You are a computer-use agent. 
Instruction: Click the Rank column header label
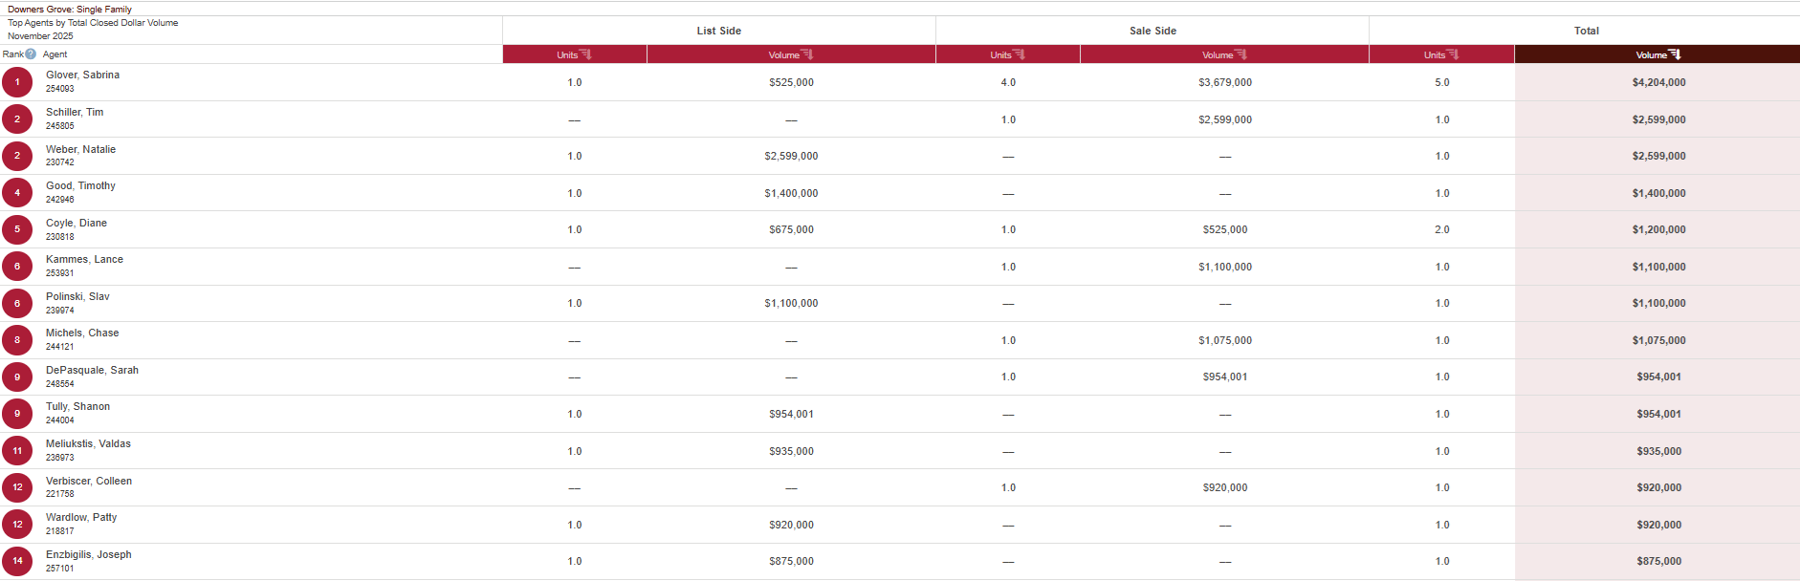pos(12,54)
